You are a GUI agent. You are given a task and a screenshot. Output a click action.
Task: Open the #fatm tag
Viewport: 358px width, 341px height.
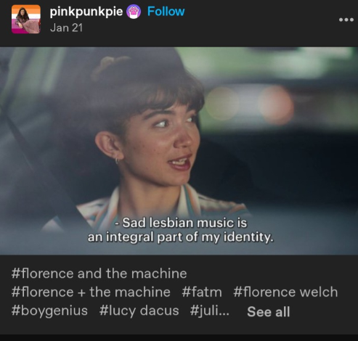point(202,292)
